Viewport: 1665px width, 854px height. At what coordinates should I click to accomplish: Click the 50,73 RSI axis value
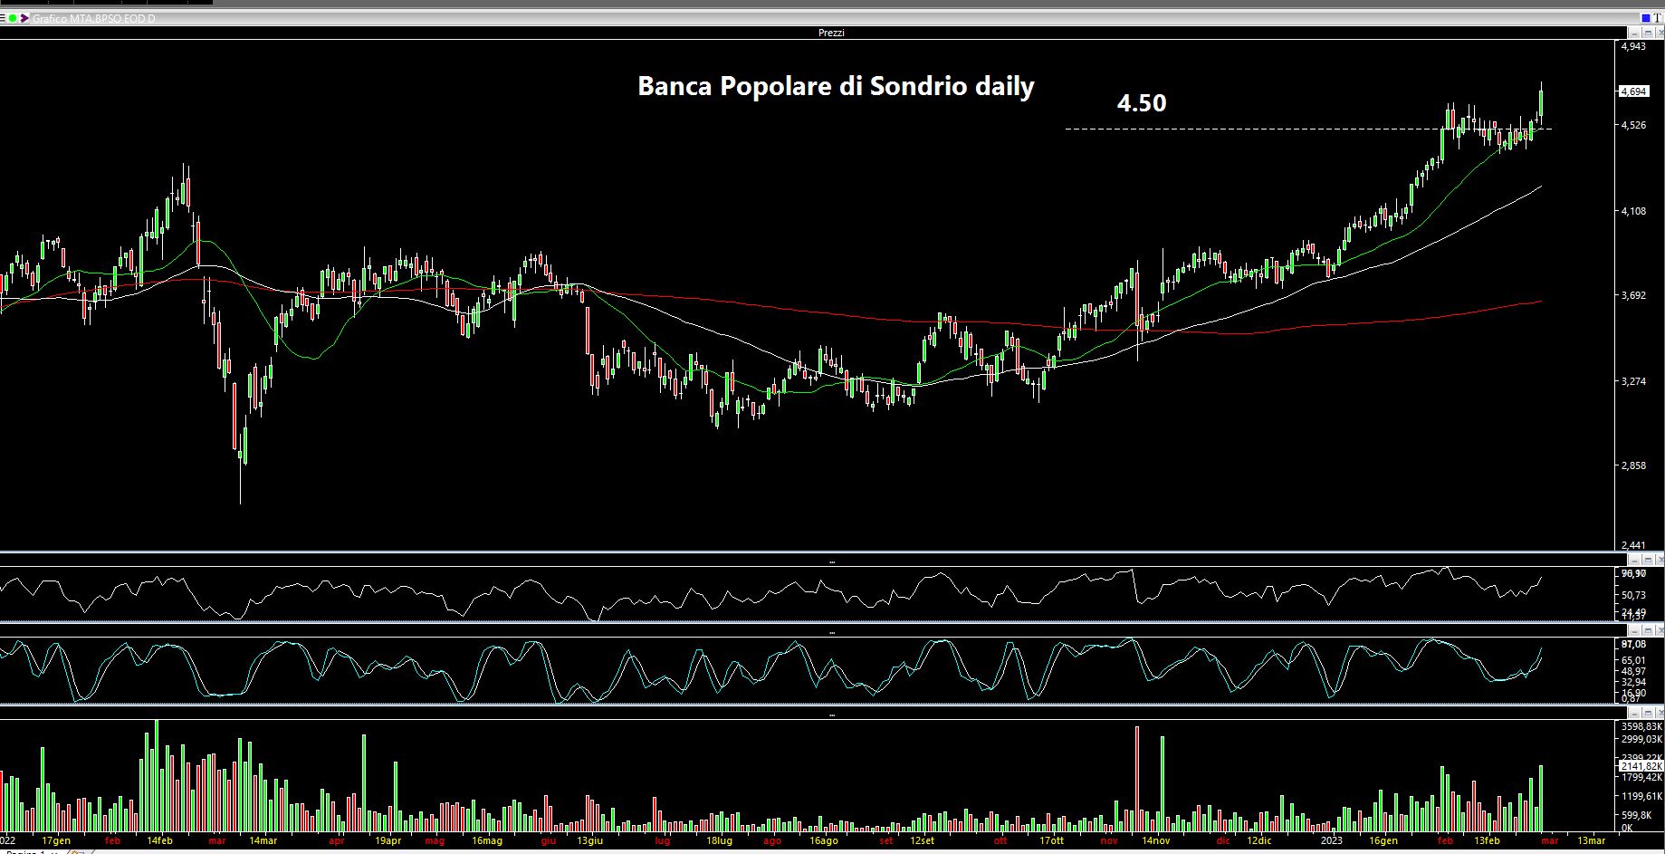pyautogui.click(x=1633, y=595)
